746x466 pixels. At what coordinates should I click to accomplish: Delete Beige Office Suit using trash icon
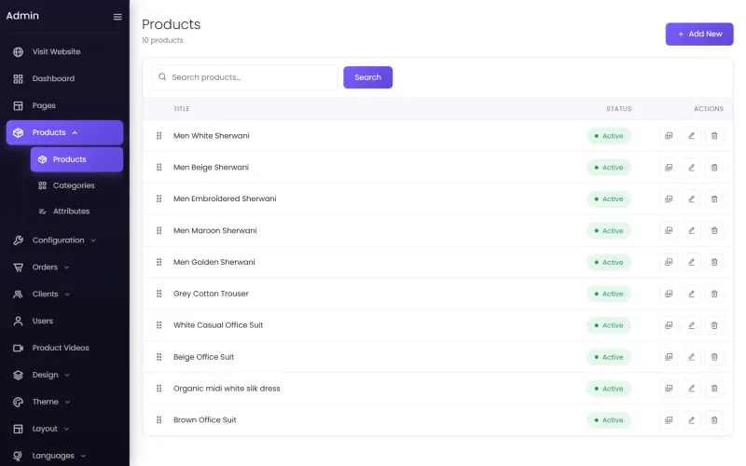714,357
